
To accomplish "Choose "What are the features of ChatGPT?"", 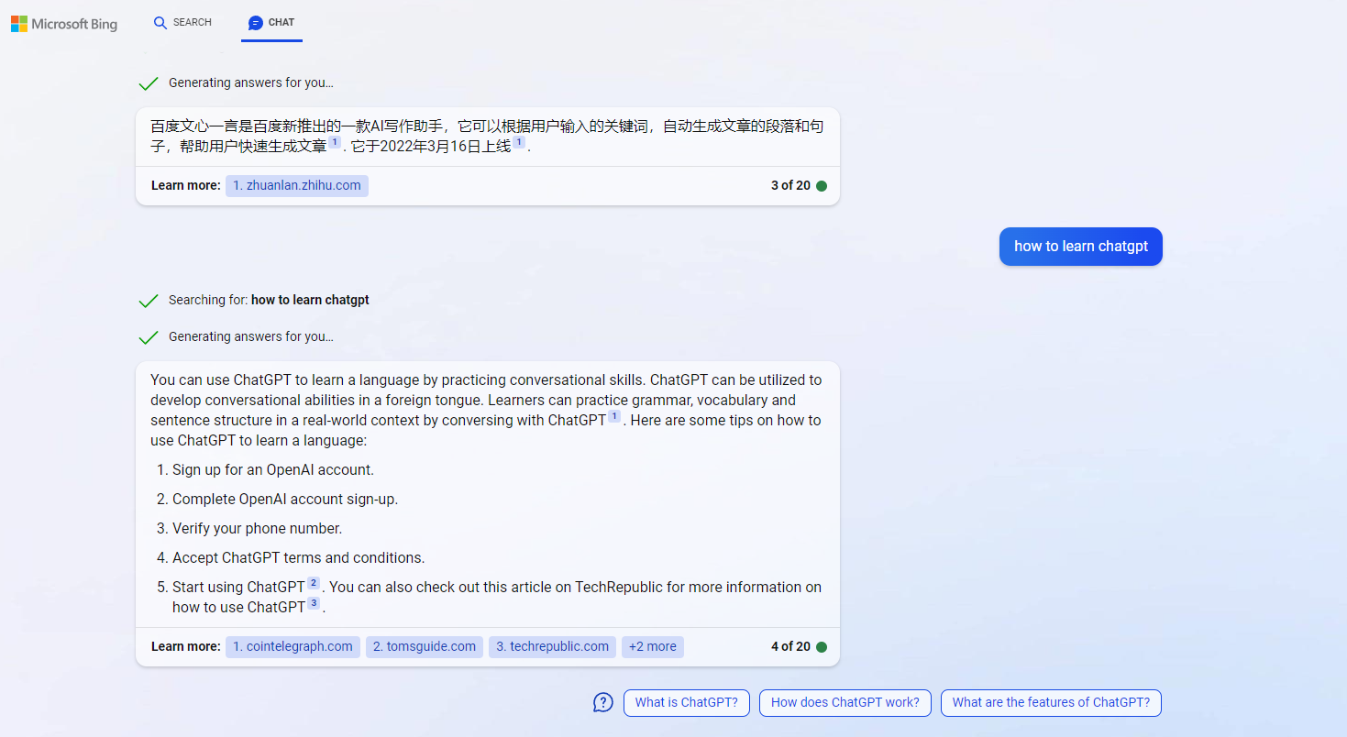I will tap(1051, 702).
